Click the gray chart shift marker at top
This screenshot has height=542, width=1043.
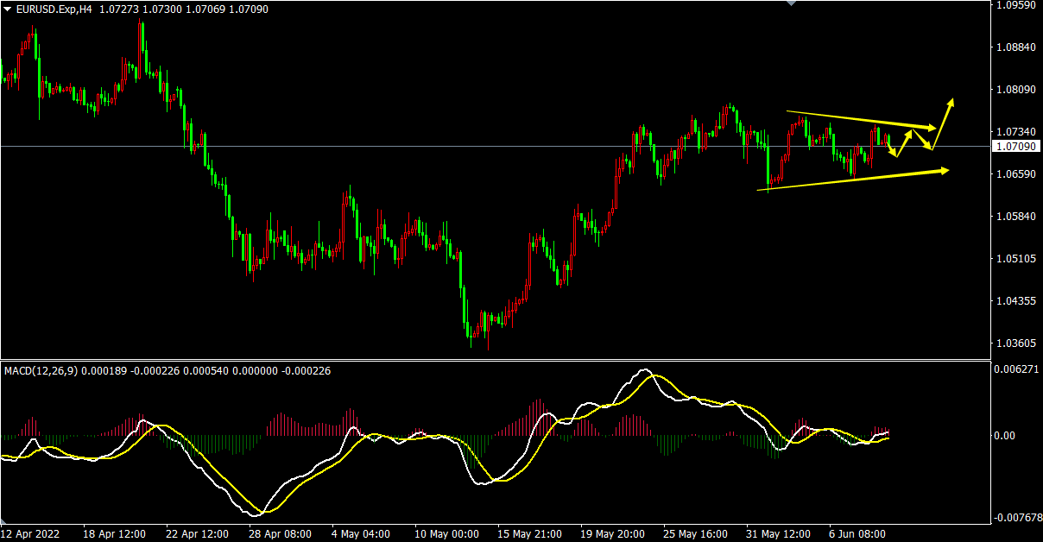[x=791, y=3]
